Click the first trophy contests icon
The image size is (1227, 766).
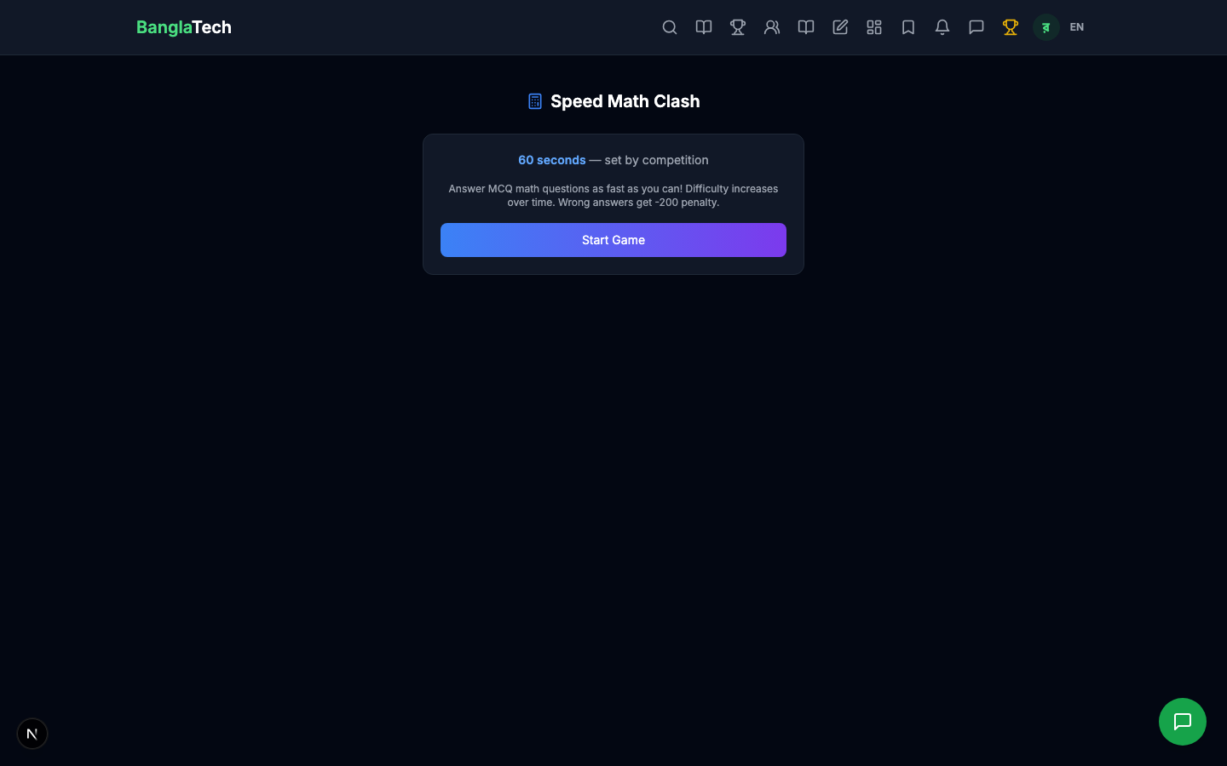coord(738,27)
